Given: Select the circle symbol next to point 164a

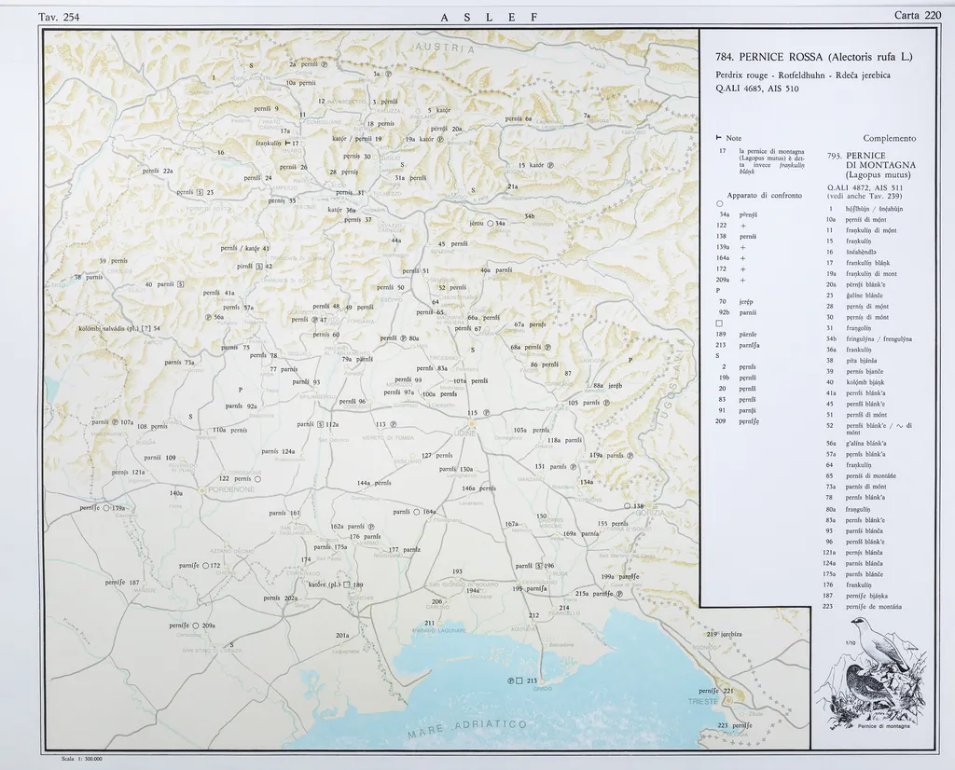Looking at the screenshot, I should click(417, 512).
